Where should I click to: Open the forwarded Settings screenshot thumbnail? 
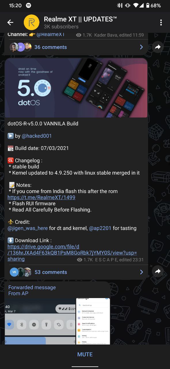coord(93,321)
